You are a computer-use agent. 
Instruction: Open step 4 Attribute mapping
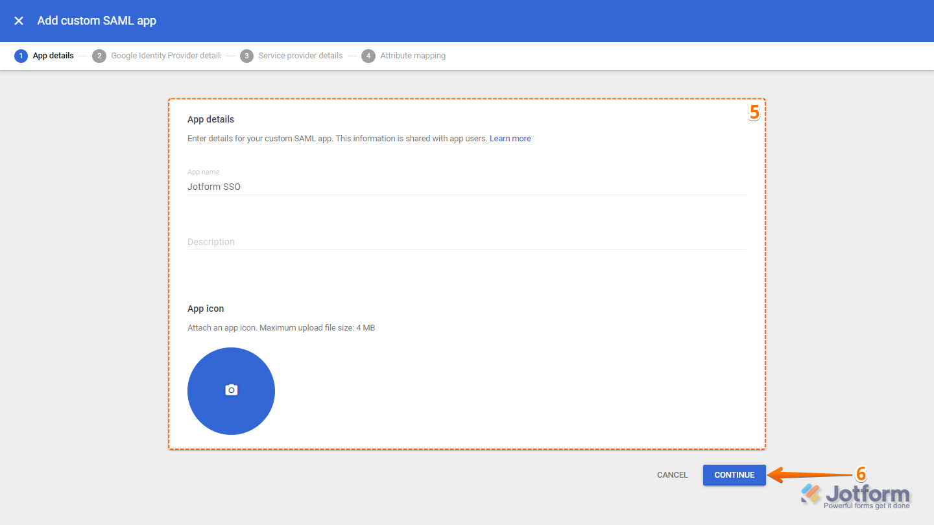point(403,56)
